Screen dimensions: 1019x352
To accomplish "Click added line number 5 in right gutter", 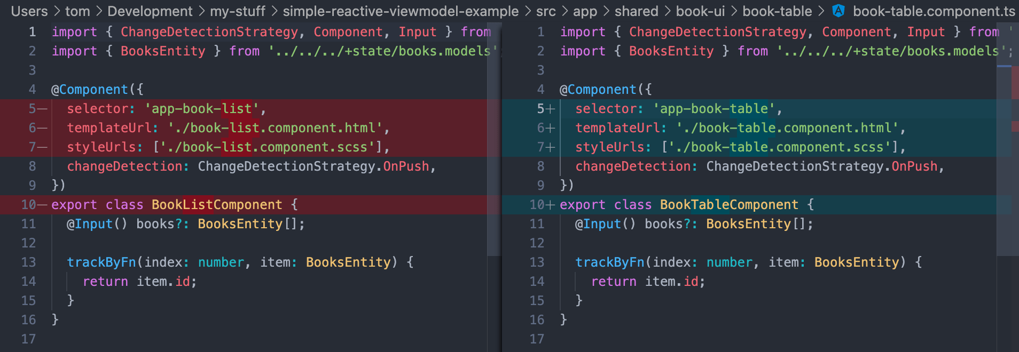I will point(540,109).
